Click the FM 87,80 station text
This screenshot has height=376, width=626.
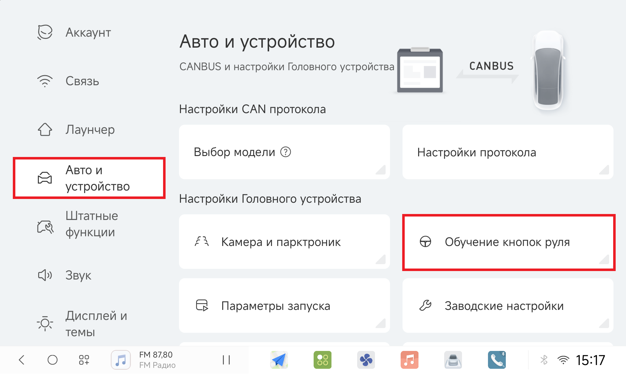(x=156, y=355)
